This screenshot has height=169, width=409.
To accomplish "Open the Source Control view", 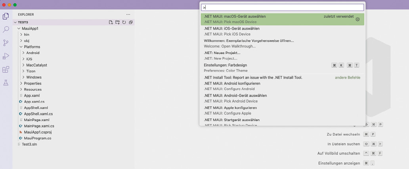I will click(x=6, y=43).
